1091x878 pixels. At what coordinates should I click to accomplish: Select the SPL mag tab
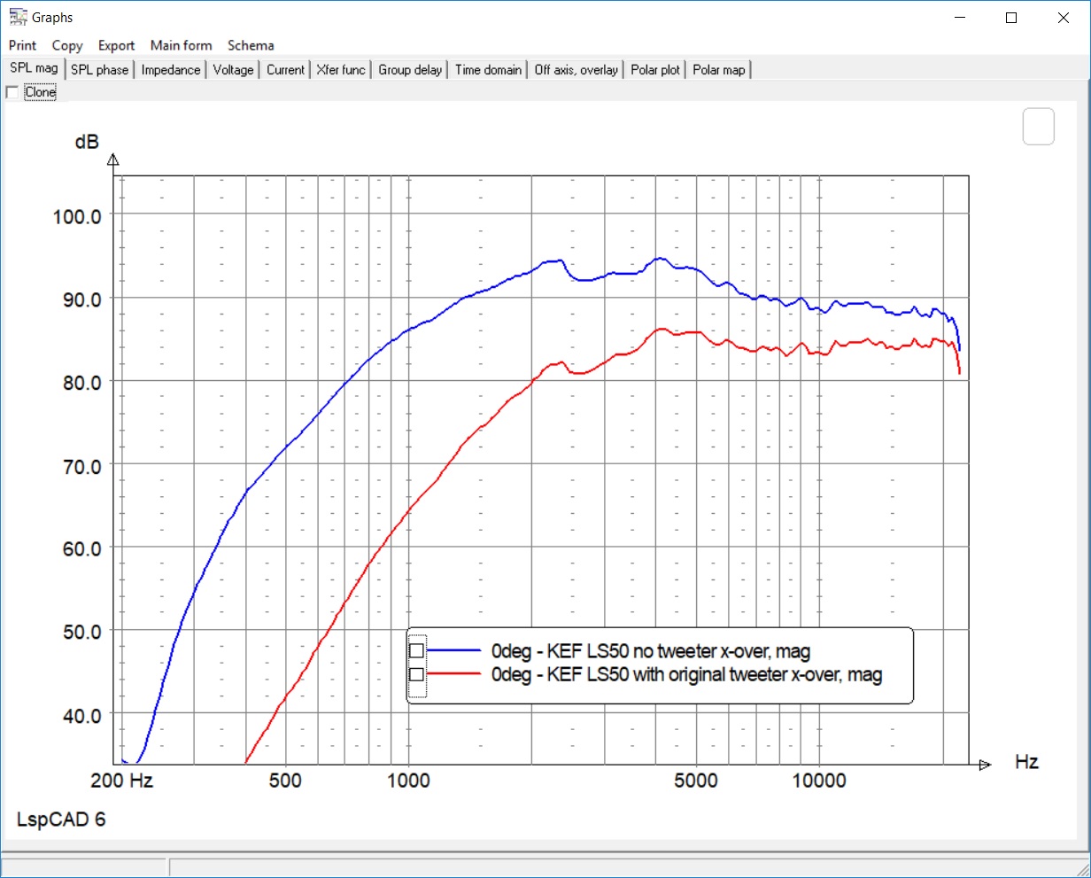(34, 68)
